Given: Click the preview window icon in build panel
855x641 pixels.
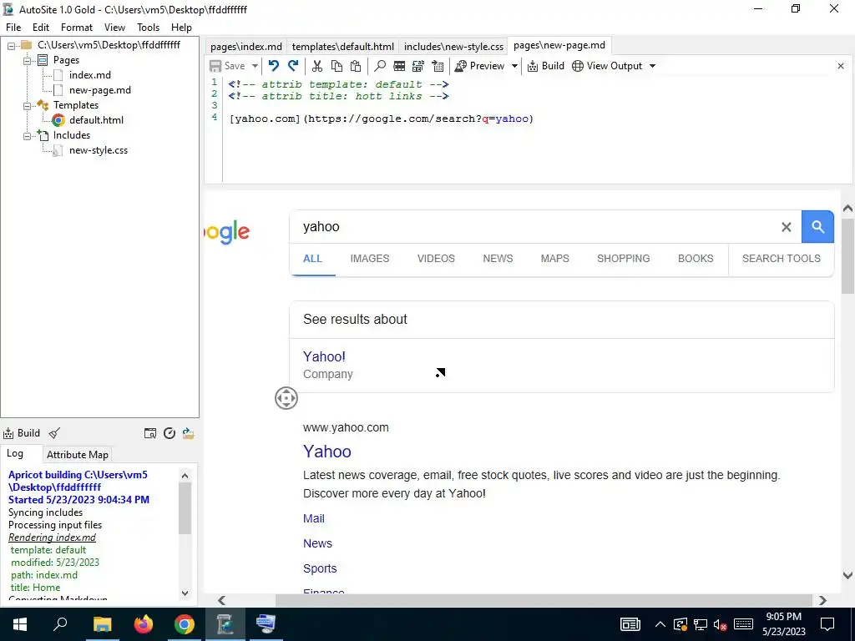Looking at the screenshot, I should point(150,433).
